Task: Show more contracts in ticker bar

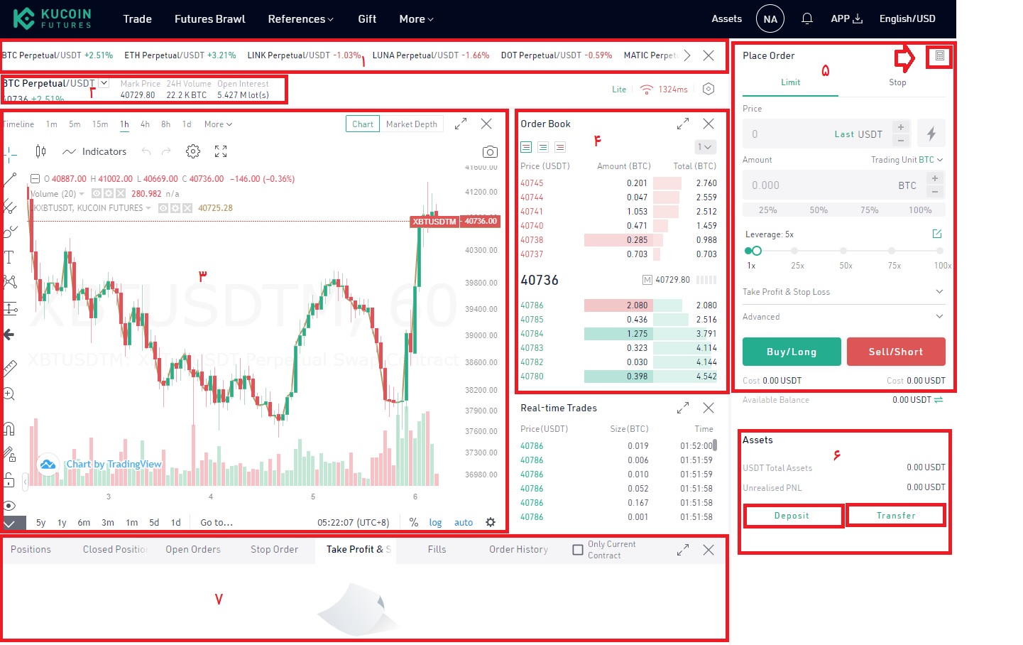Action: 686,55
